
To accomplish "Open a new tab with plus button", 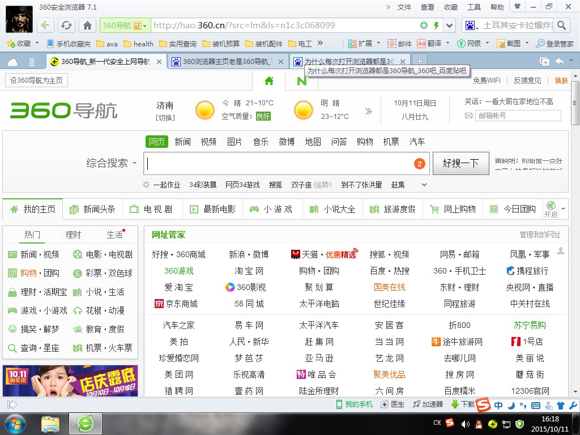I will tap(420, 61).
